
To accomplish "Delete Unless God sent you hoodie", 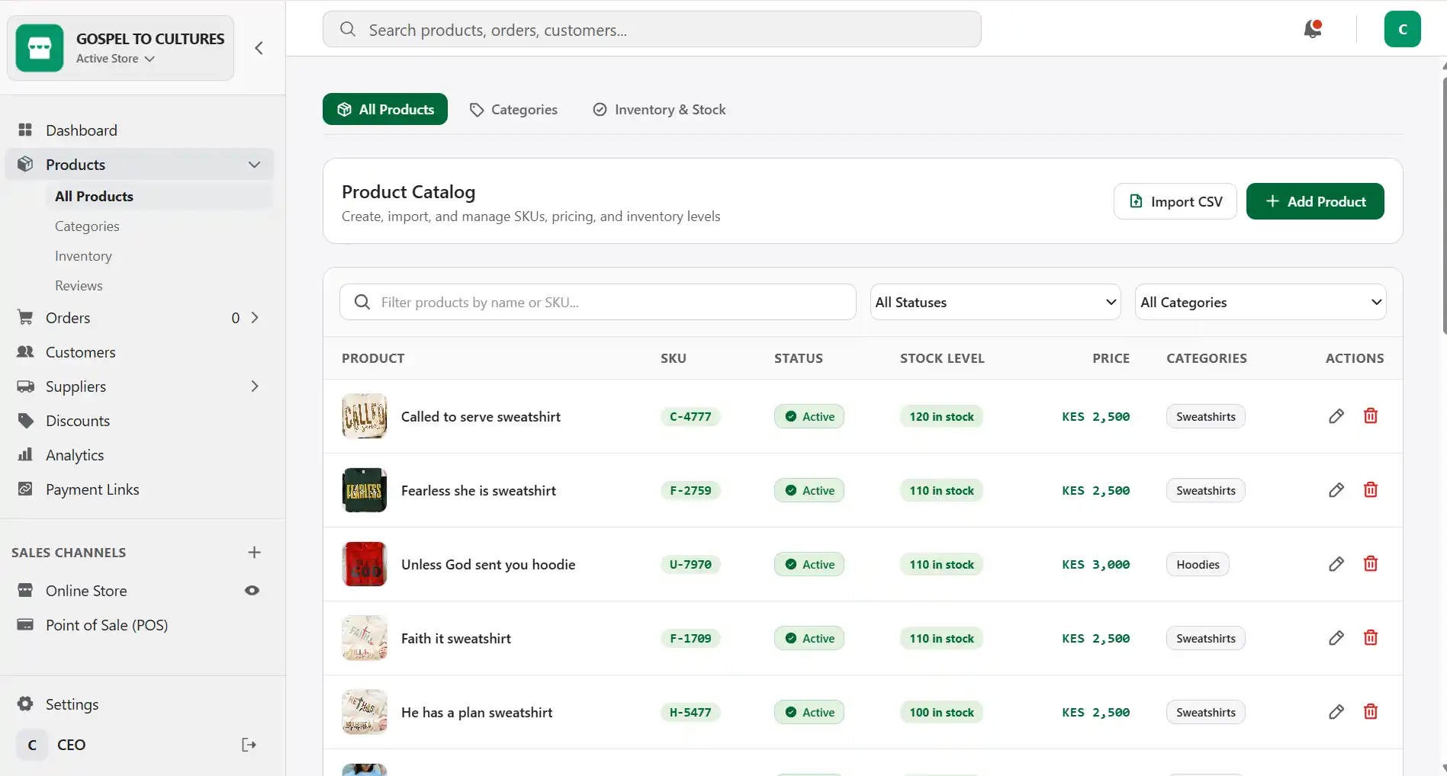I will [1371, 564].
